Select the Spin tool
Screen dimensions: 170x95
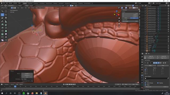click(x=2, y=34)
